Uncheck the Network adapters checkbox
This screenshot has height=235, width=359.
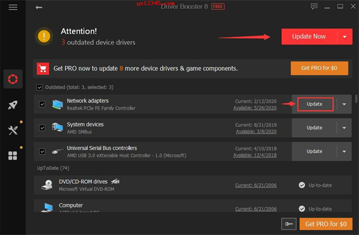[42, 104]
